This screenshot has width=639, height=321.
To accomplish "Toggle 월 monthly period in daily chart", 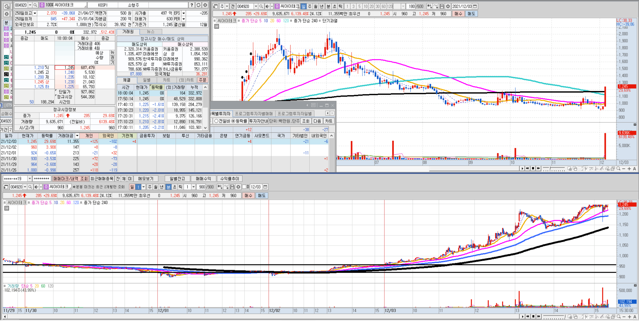I will point(316,6).
